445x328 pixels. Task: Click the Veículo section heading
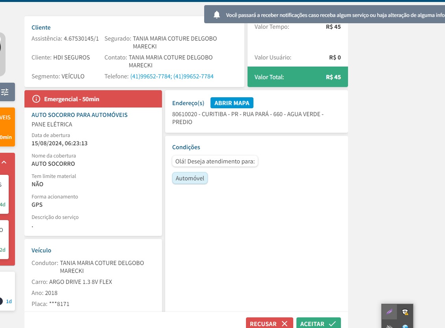coord(41,250)
